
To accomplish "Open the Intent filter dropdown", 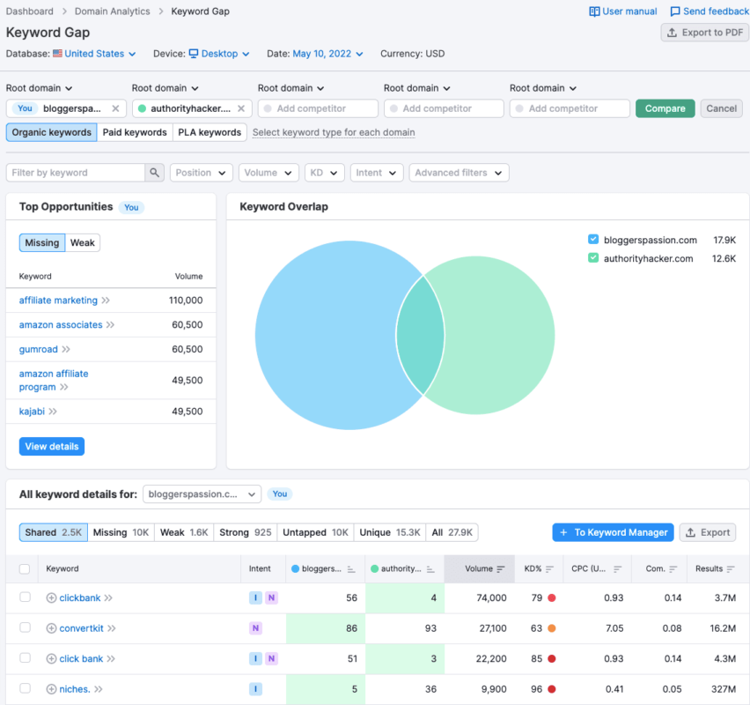I will [377, 173].
